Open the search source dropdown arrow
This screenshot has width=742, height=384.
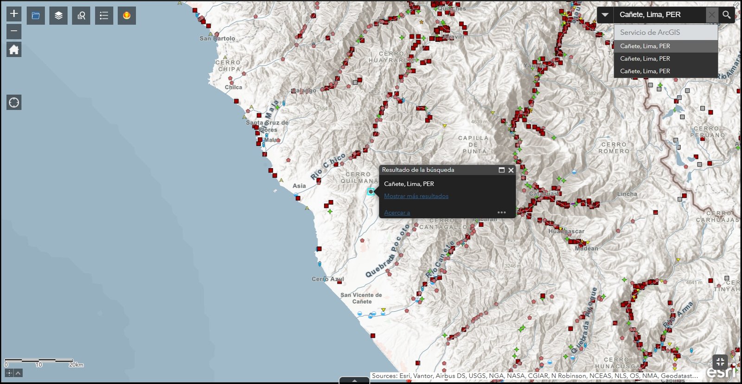tap(605, 15)
